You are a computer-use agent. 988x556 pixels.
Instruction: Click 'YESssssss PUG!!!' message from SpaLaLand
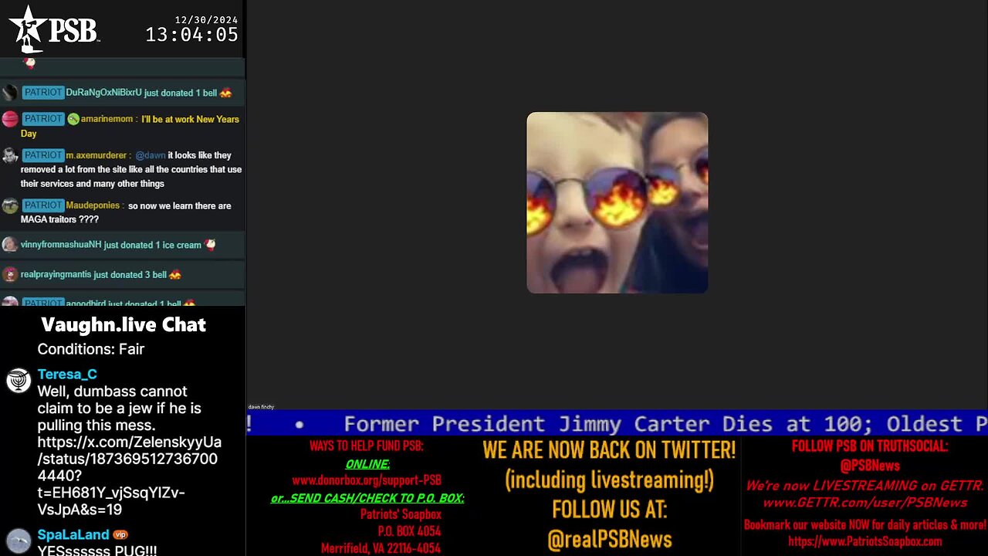[97, 551]
